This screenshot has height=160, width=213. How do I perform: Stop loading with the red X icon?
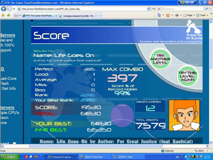pyautogui.click(x=159, y=9)
